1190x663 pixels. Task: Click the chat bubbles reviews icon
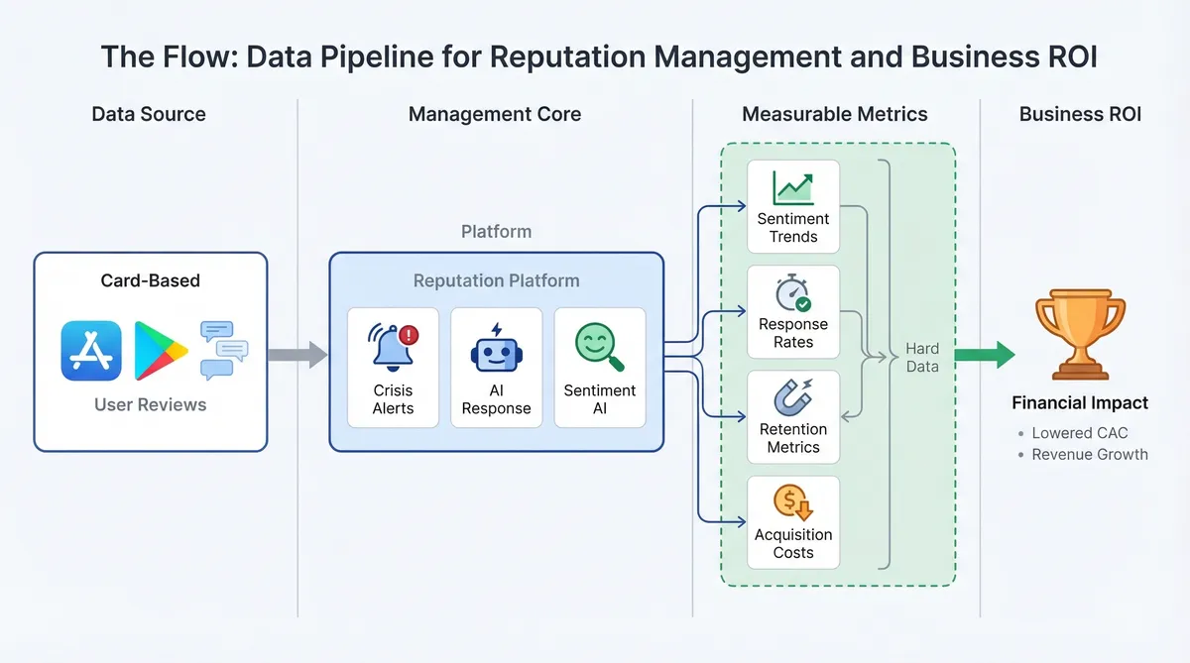pyautogui.click(x=223, y=350)
